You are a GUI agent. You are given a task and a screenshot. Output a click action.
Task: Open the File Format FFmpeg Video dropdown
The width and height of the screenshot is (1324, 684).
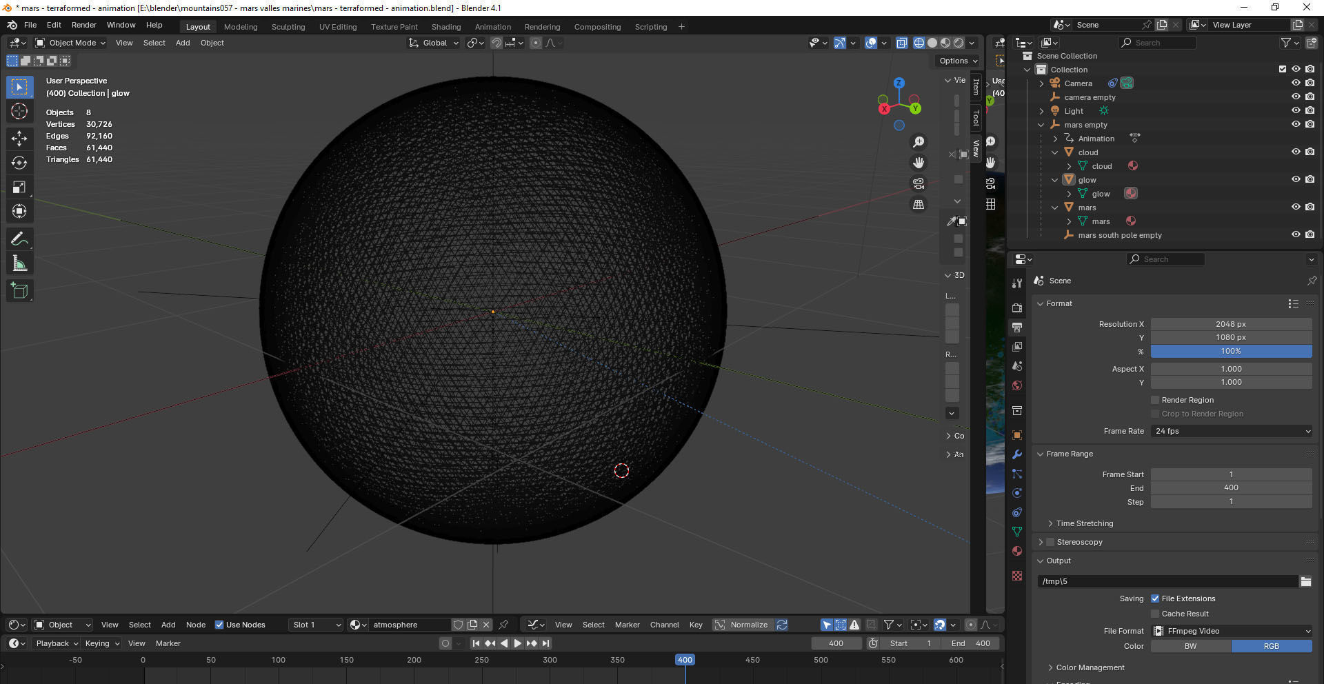1232,631
